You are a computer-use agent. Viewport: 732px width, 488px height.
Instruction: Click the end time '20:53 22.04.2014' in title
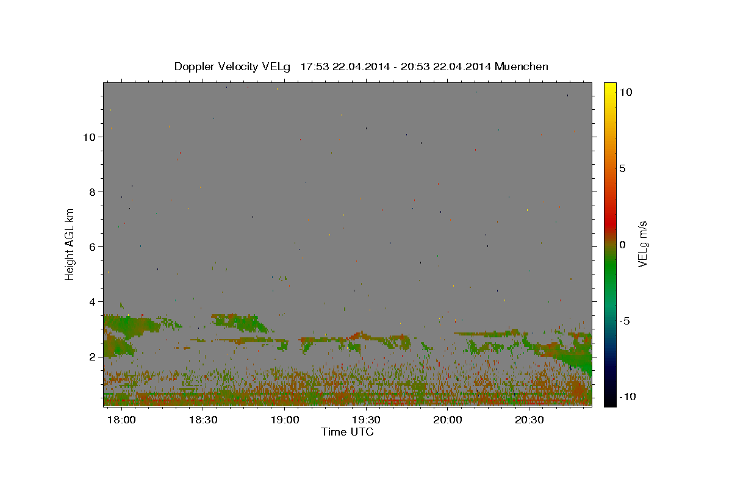pyautogui.click(x=445, y=67)
